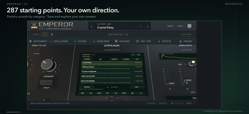Click the Arp / Seq square icon
Viewport: 249px width, 114px height.
138,41
